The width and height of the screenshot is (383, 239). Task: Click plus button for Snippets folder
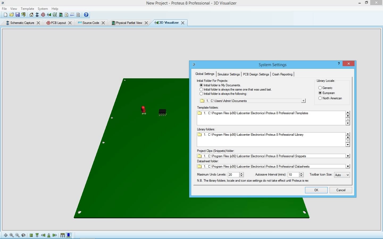click(x=348, y=156)
